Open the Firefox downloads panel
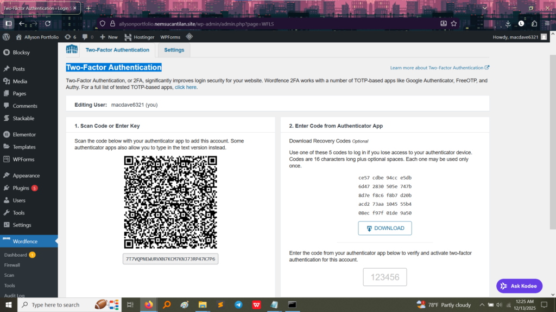The width and height of the screenshot is (556, 312). (508, 23)
